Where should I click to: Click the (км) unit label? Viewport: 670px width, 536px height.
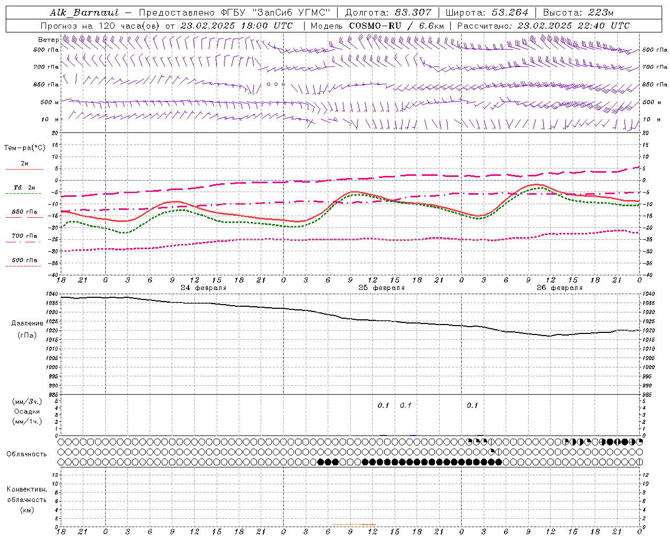pyautogui.click(x=28, y=510)
